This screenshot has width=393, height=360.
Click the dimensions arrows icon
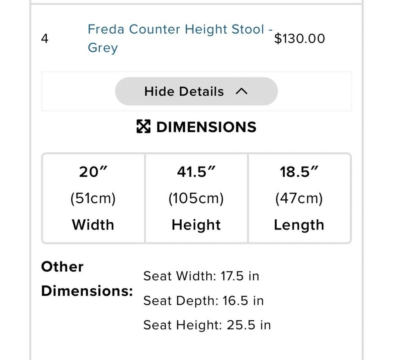point(143,127)
